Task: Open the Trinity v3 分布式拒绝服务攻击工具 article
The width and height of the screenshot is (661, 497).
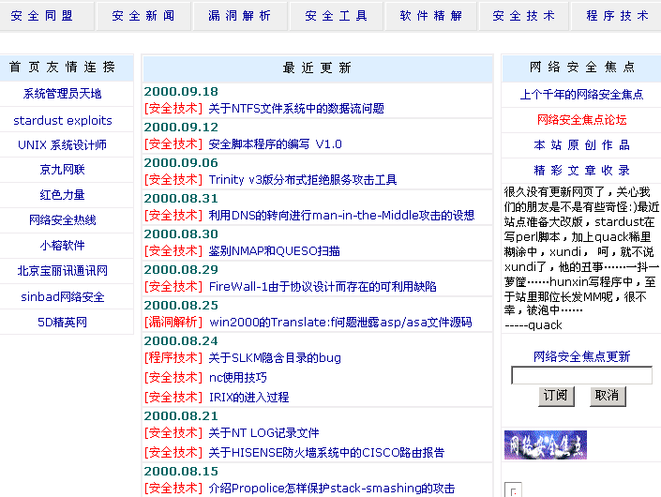Action: 303,180
